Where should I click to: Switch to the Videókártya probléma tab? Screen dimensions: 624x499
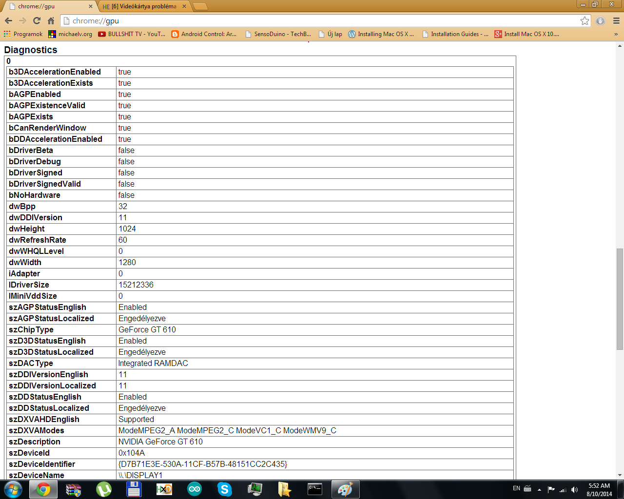tap(144, 6)
